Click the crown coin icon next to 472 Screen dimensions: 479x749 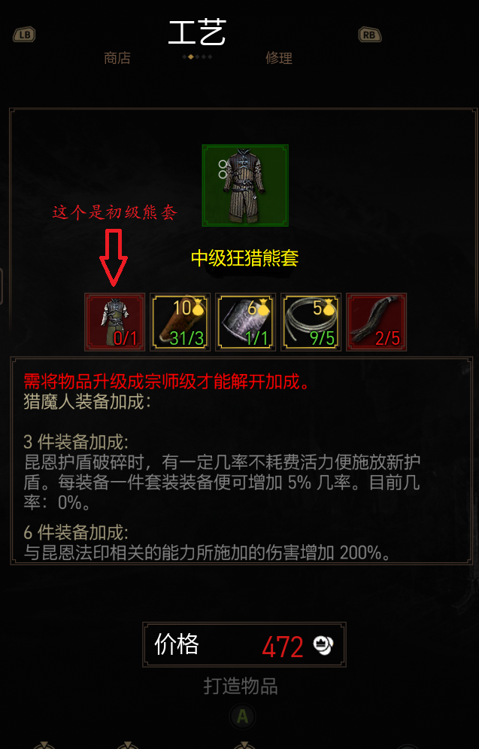(x=323, y=645)
